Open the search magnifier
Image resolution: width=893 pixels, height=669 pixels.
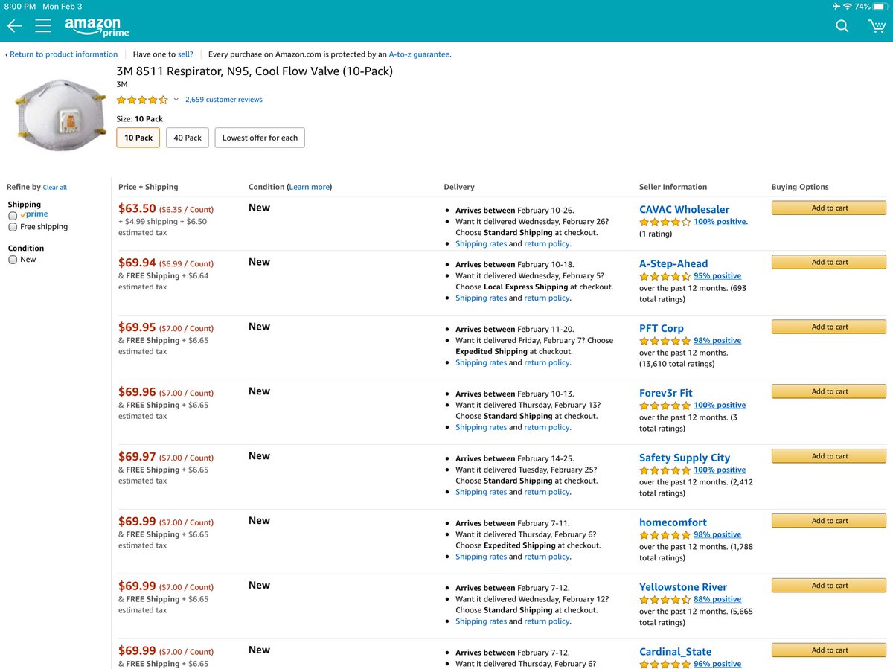coord(842,26)
